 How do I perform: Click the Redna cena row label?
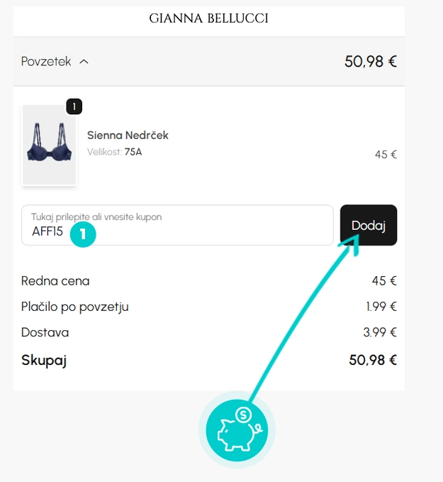[55, 280]
